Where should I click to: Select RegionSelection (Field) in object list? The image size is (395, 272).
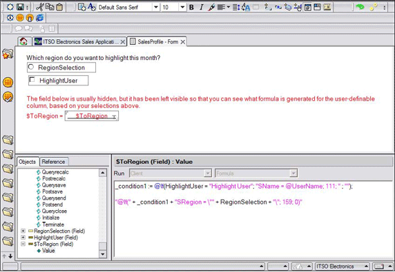59,231
